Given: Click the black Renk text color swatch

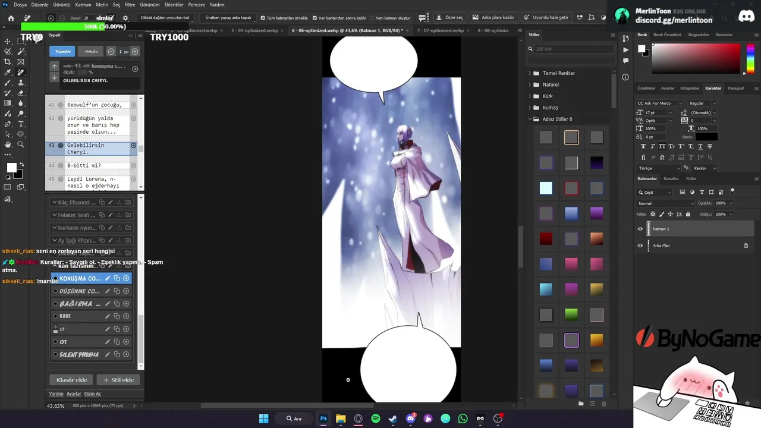Looking at the screenshot, I should tap(707, 137).
